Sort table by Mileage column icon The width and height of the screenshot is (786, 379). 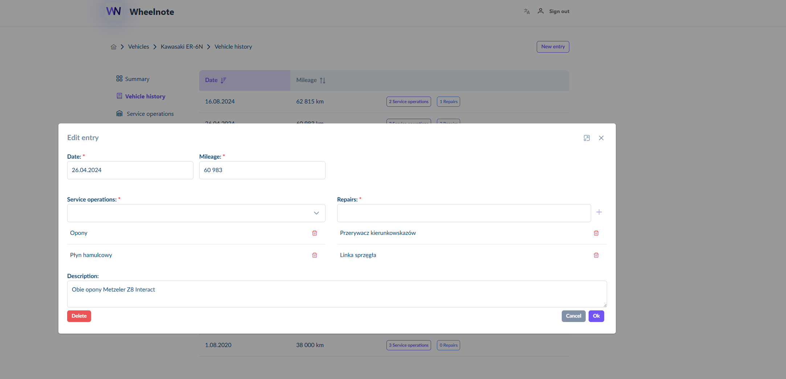click(x=323, y=80)
